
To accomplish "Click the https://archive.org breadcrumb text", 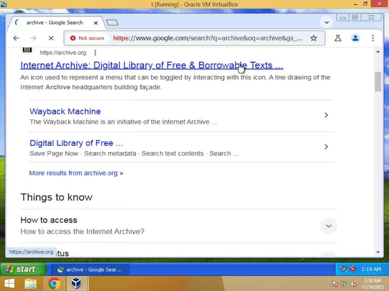I will (63, 53).
